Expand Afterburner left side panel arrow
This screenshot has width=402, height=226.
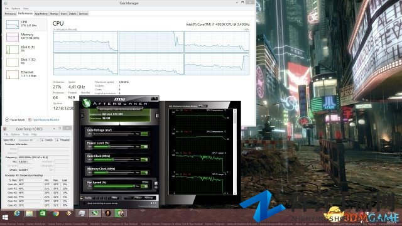(x=82, y=116)
